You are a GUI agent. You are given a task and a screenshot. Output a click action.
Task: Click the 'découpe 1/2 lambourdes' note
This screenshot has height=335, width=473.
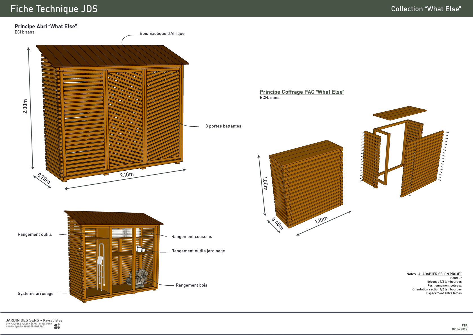tap(444, 282)
